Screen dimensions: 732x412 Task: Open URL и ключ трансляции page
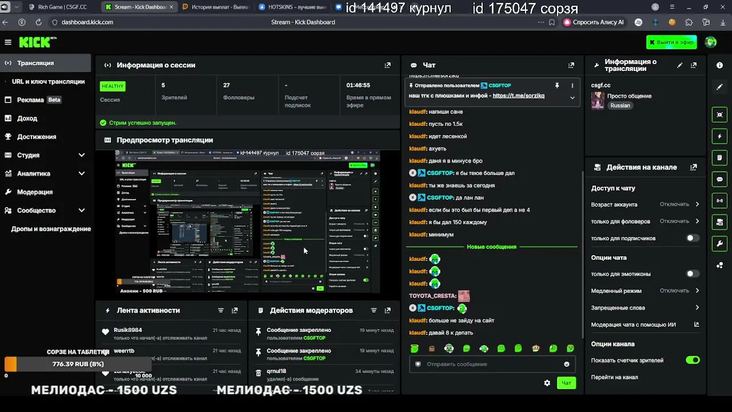pos(45,81)
